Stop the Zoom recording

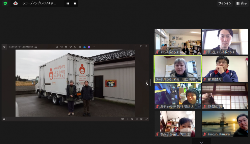click(x=75, y=3)
